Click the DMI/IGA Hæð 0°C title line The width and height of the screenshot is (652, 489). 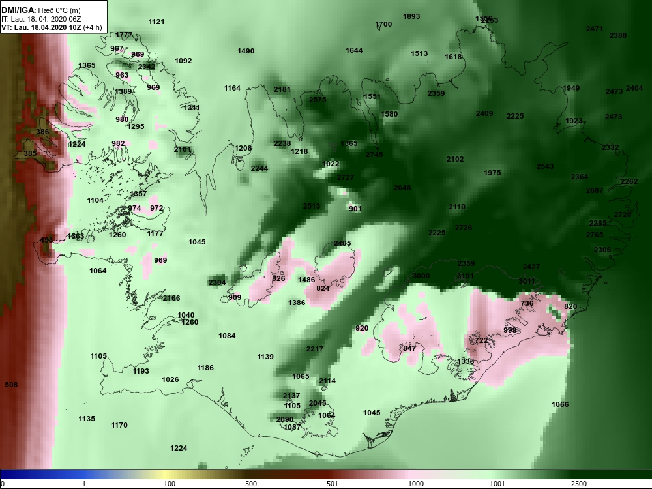[x=40, y=10]
